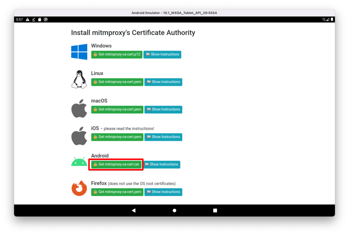The width and height of the screenshot is (349, 235).
Task: Tap the circular status icon beside SD card
Action: (46, 19)
